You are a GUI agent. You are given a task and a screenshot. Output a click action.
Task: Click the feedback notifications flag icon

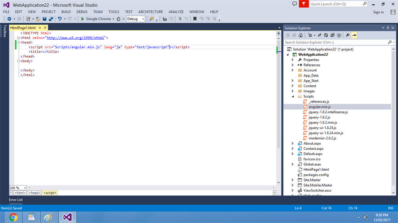[x=304, y=4]
